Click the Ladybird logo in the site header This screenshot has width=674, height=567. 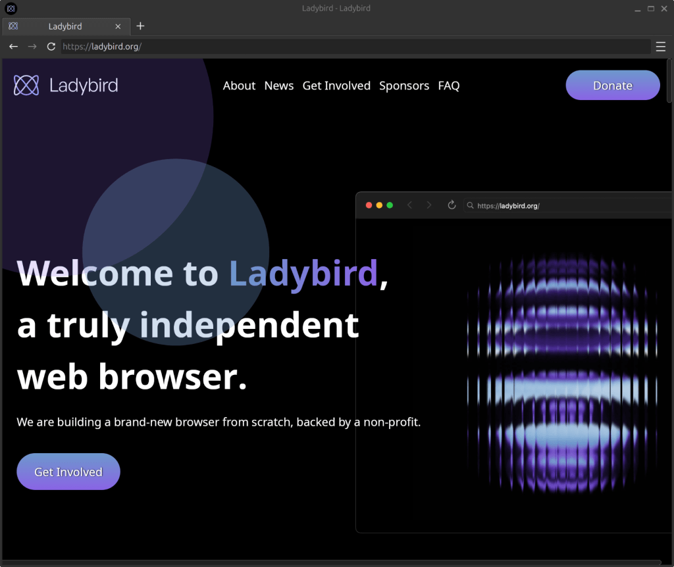[65, 85]
